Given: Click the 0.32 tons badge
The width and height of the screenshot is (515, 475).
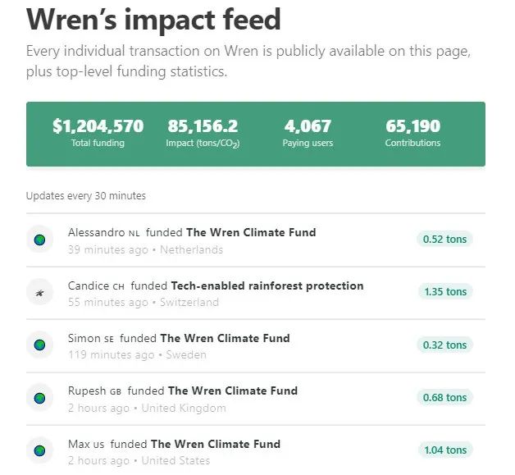Looking at the screenshot, I should coord(444,345).
